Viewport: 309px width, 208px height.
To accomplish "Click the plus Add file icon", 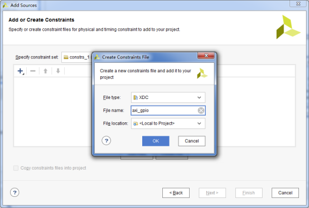I will click(x=21, y=71).
